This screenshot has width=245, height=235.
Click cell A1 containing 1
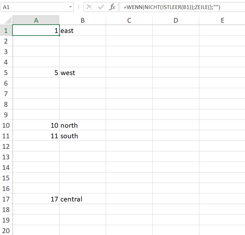coord(36,30)
